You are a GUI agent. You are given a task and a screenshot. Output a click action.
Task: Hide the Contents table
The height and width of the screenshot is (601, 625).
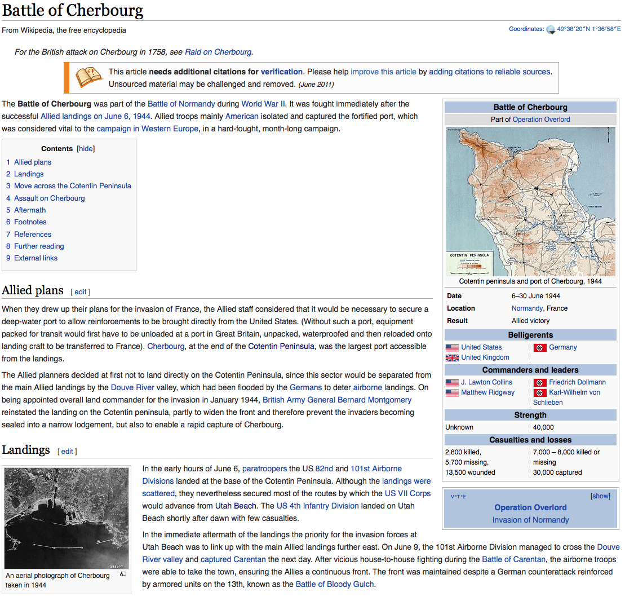coord(86,149)
